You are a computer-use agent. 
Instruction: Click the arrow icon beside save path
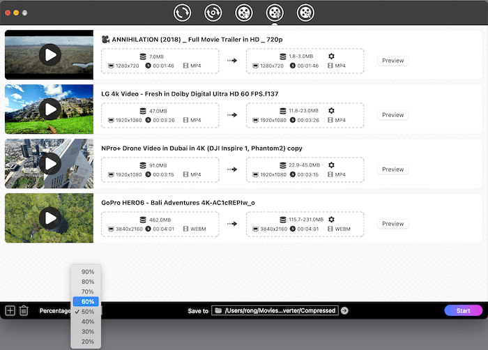point(344,311)
